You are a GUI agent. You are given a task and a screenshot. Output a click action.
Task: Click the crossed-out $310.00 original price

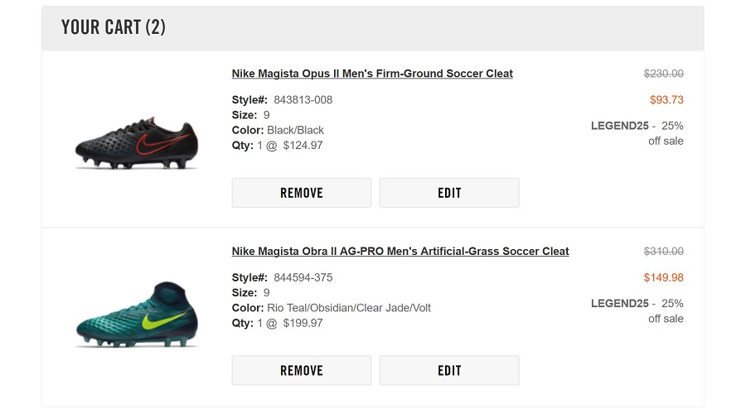point(663,252)
